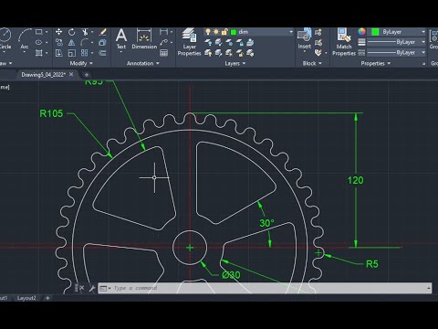The width and height of the screenshot is (438, 329).
Task: Activate the Trim tool
Action: coord(85,32)
